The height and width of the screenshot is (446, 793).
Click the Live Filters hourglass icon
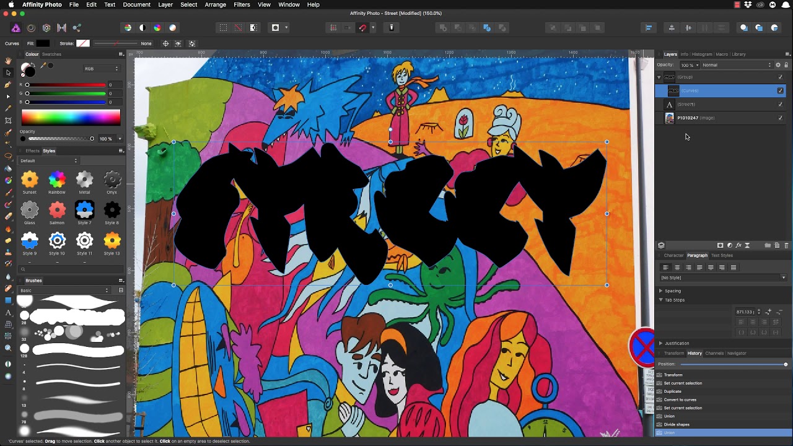(x=747, y=245)
